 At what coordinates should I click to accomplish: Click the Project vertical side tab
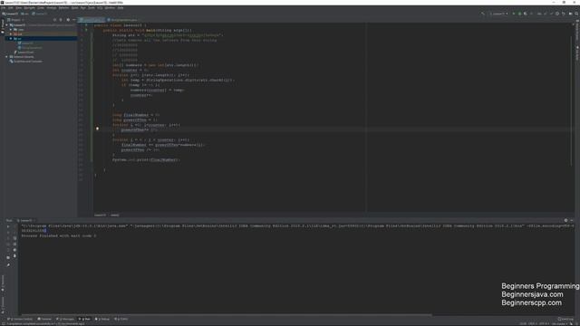click(3, 26)
